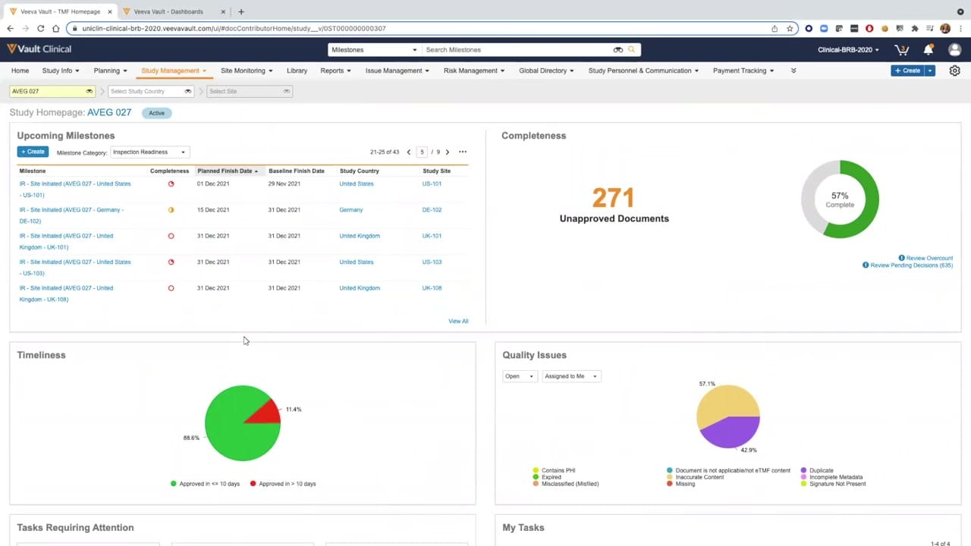
Task: Open a new browser tab
Action: tap(241, 11)
